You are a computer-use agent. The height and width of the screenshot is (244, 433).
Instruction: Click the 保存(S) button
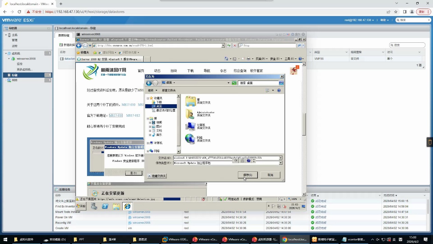(x=248, y=175)
